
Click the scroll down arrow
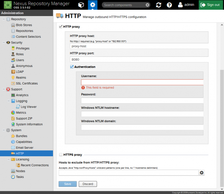click(x=222, y=189)
